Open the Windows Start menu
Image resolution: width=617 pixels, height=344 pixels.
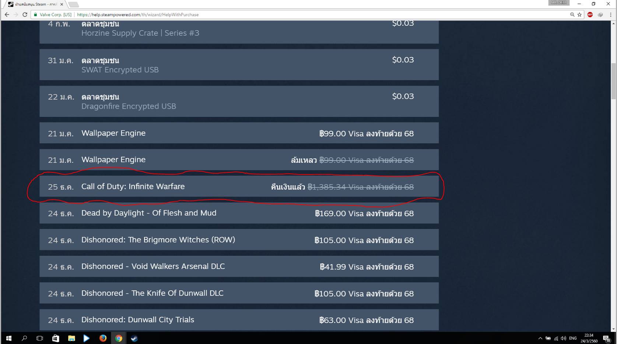[x=8, y=338]
